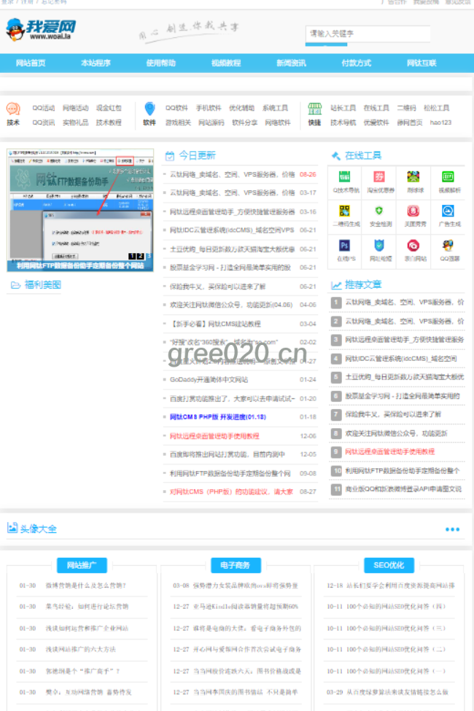
Task: Open the GoDaddy开通始终中文网站 article link
Action: (x=209, y=380)
